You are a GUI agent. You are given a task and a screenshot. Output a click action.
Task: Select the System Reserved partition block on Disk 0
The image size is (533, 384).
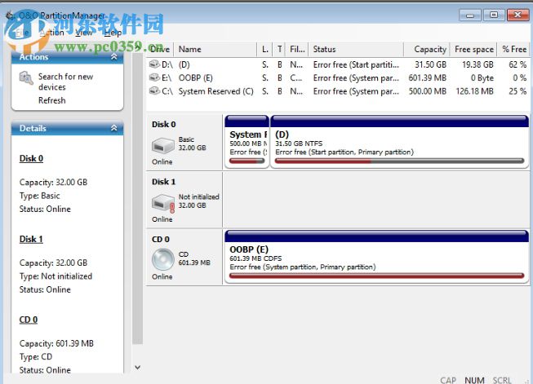click(247, 142)
